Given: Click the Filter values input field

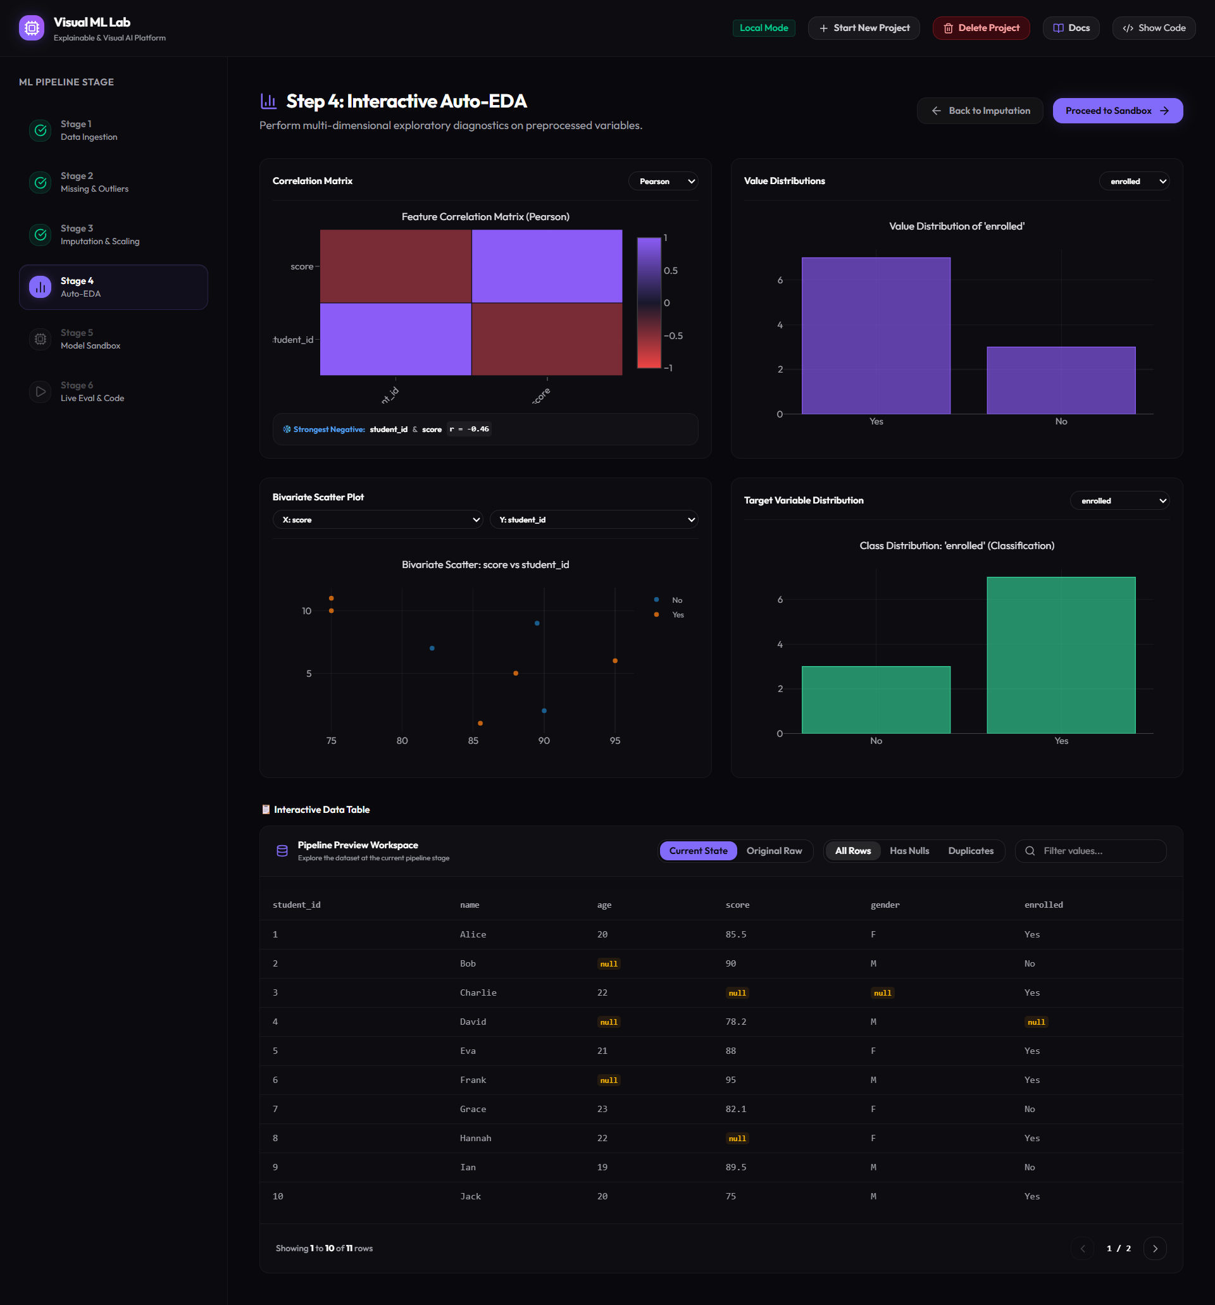Looking at the screenshot, I should pyautogui.click(x=1091, y=851).
